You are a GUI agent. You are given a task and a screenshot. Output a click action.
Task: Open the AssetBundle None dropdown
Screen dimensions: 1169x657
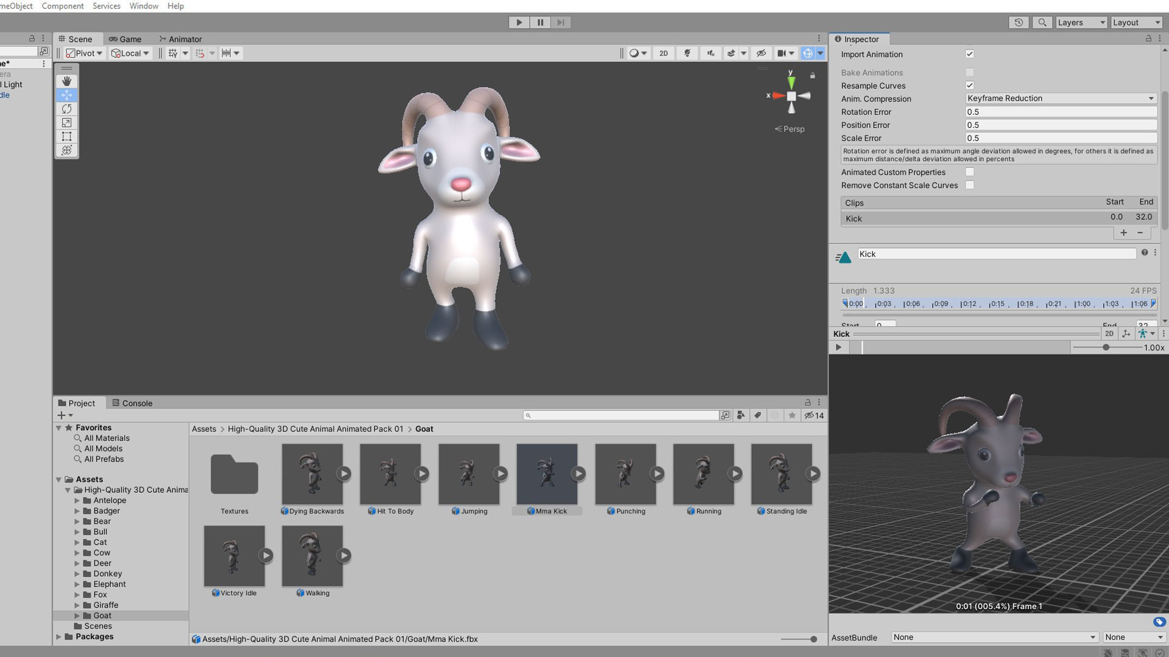(994, 638)
